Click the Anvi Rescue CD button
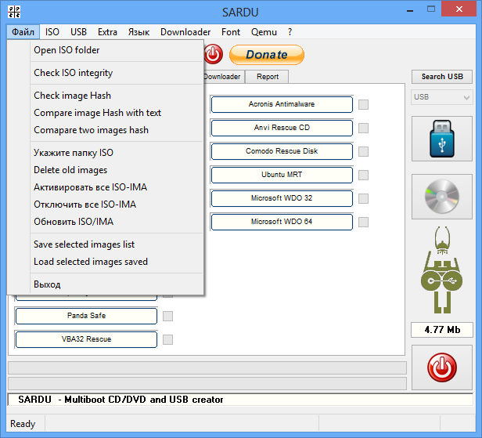 (x=282, y=128)
